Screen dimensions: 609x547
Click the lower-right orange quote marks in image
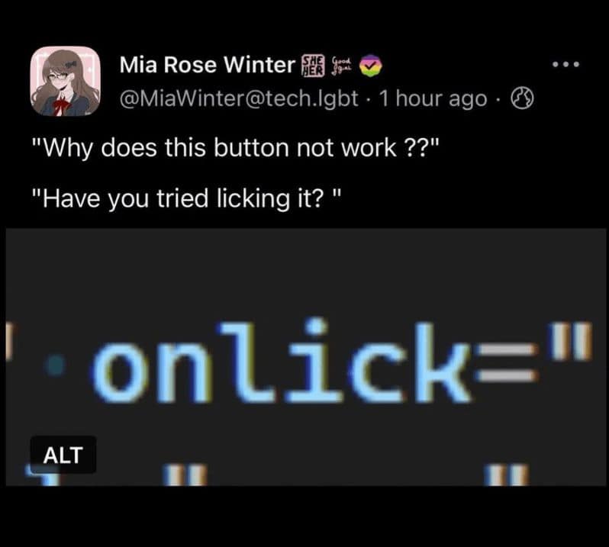508,475
